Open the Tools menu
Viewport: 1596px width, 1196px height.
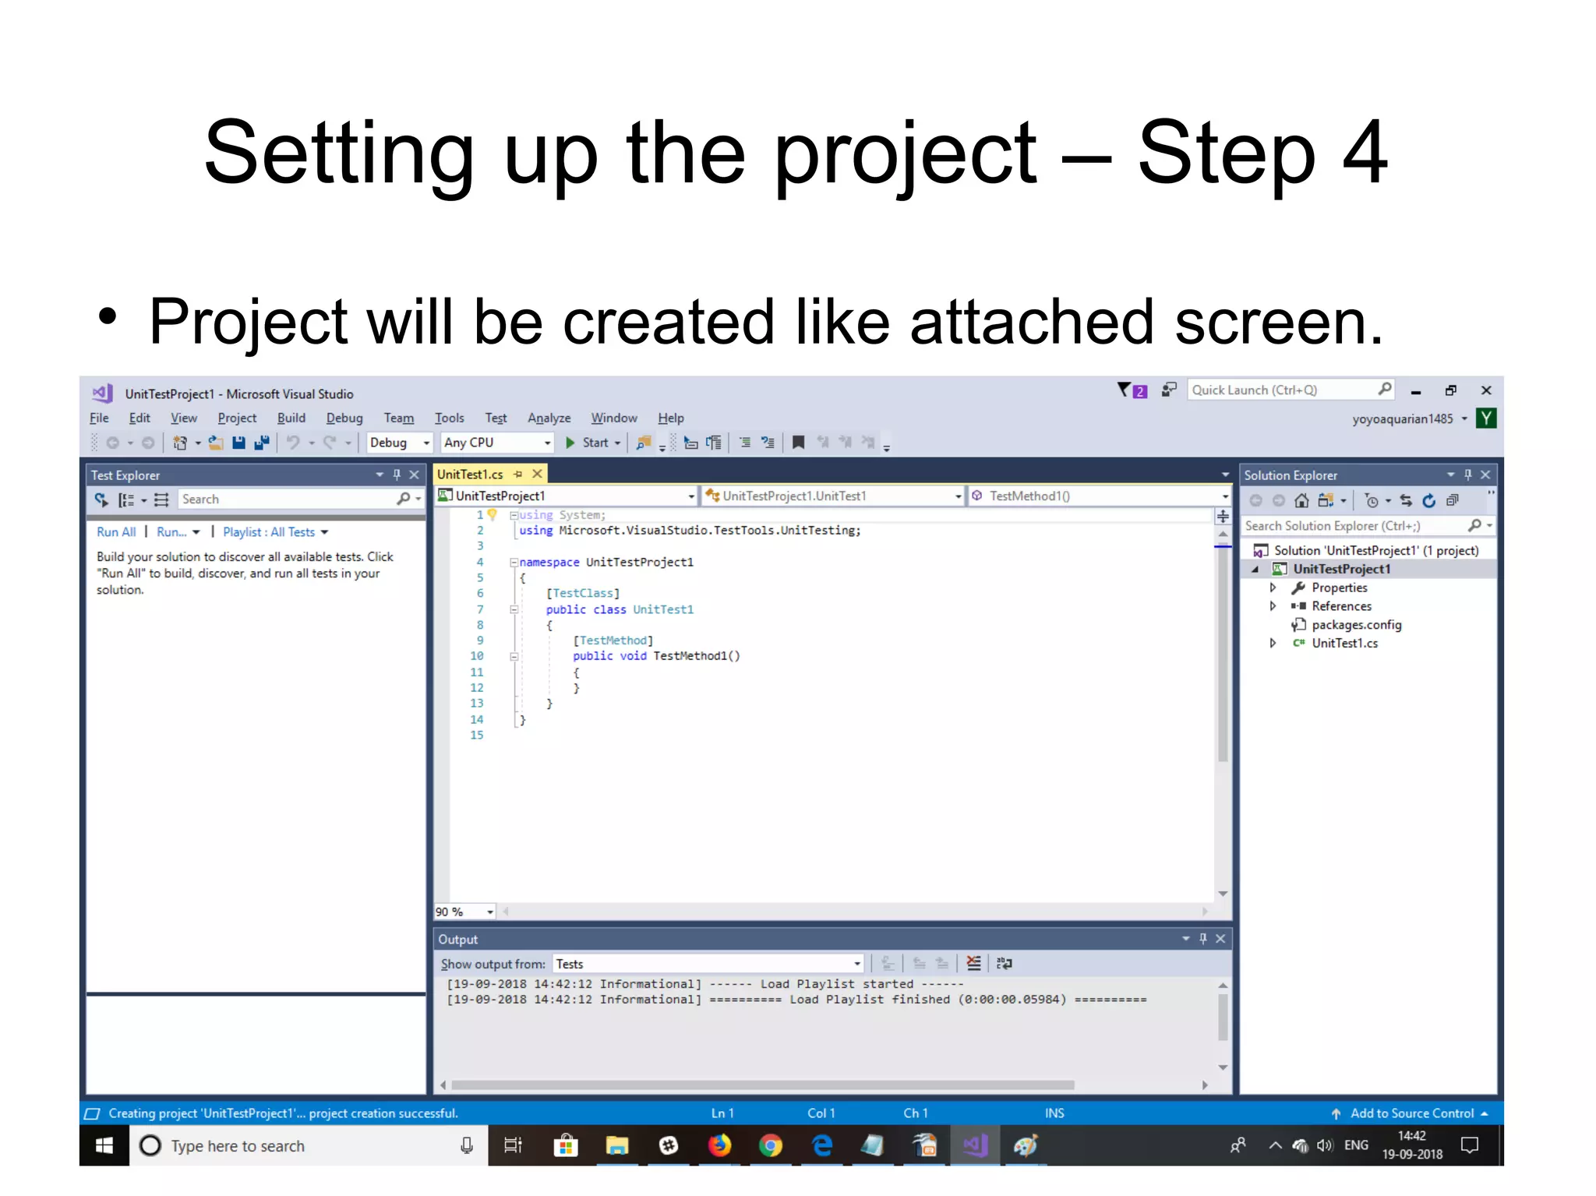[449, 418]
